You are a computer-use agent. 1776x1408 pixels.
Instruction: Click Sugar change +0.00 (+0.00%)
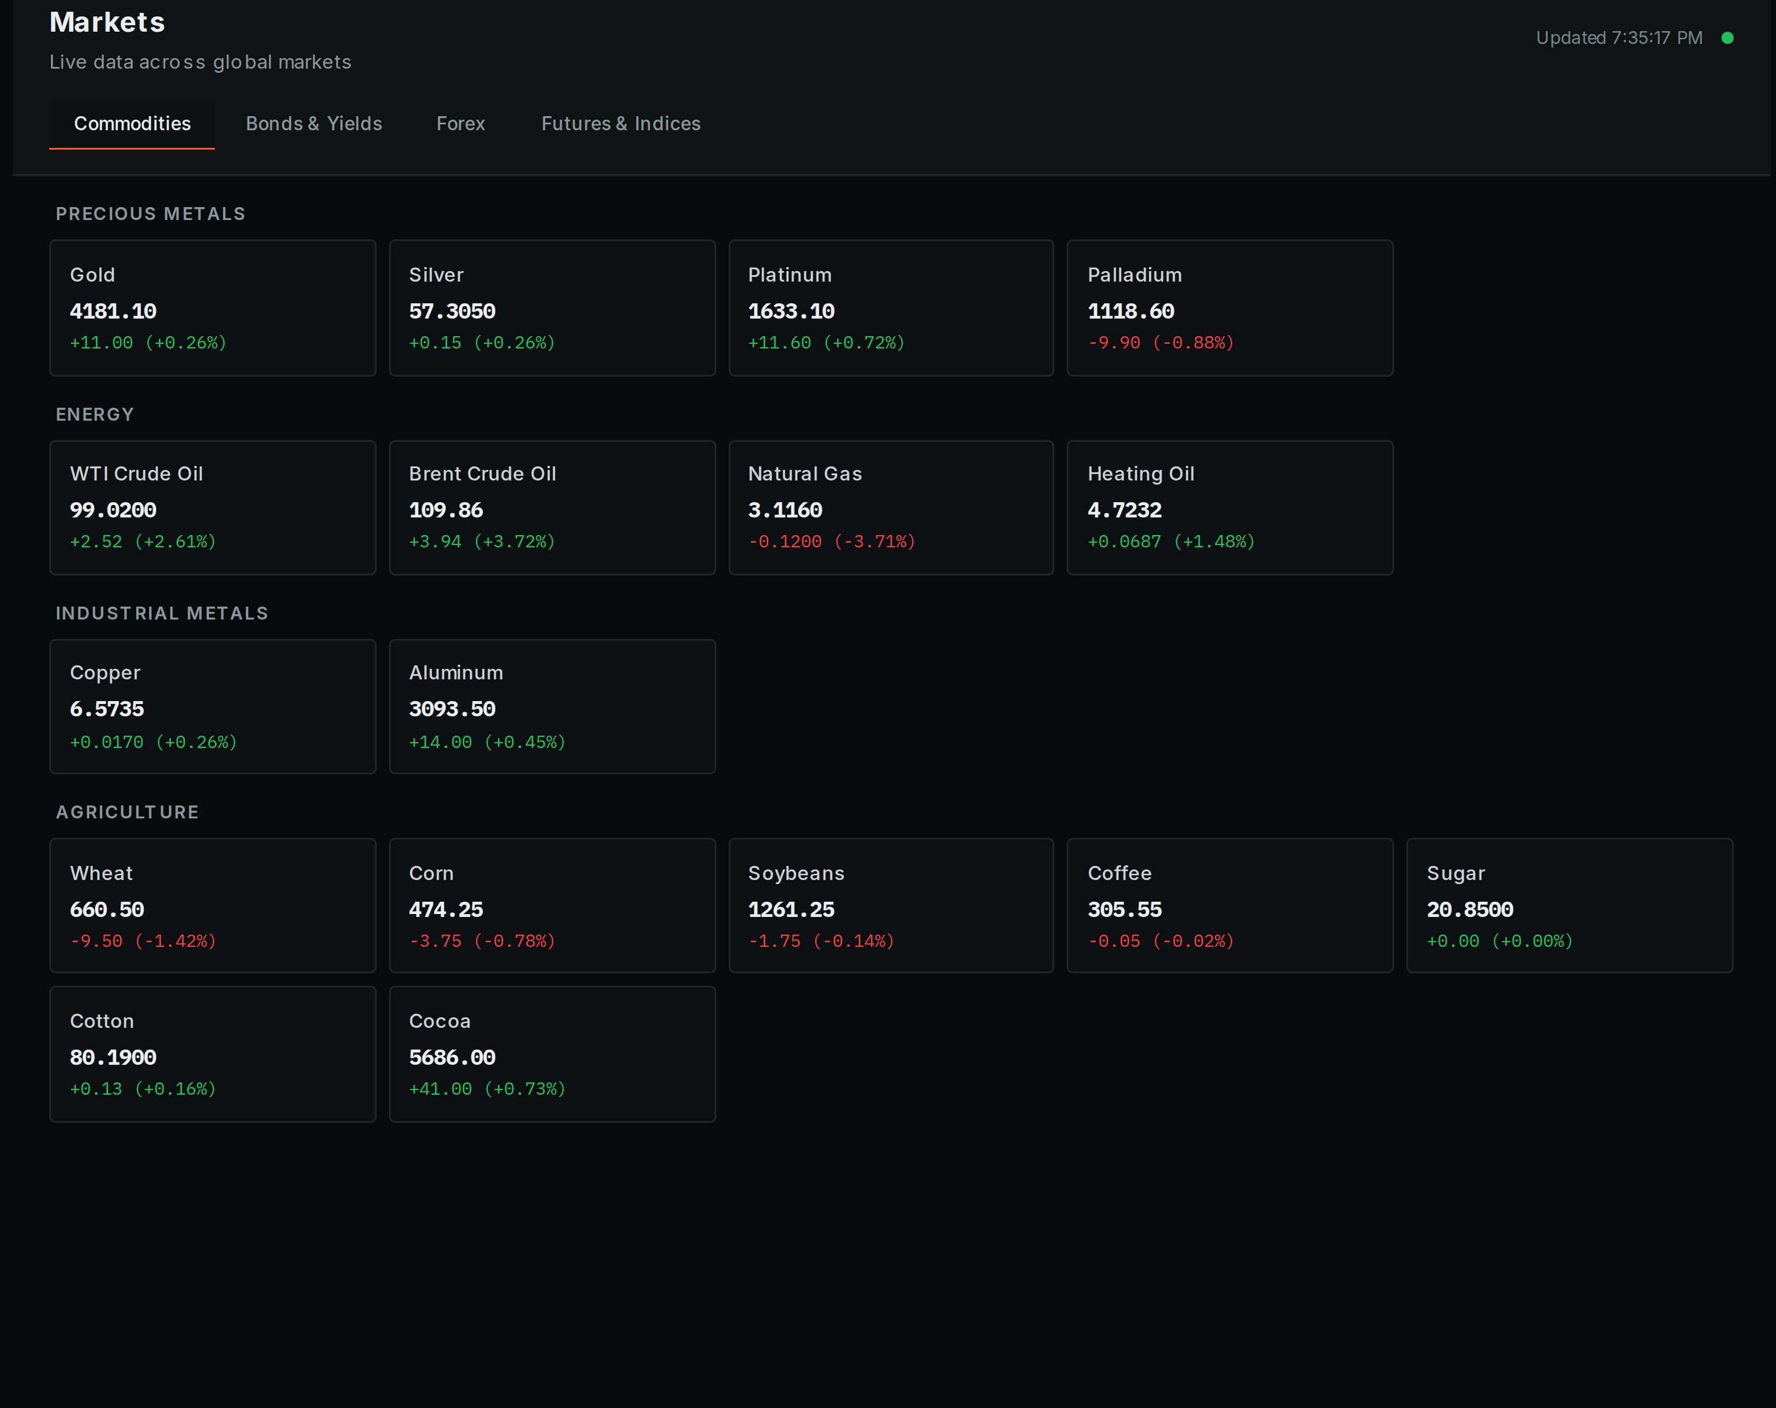1500,941
